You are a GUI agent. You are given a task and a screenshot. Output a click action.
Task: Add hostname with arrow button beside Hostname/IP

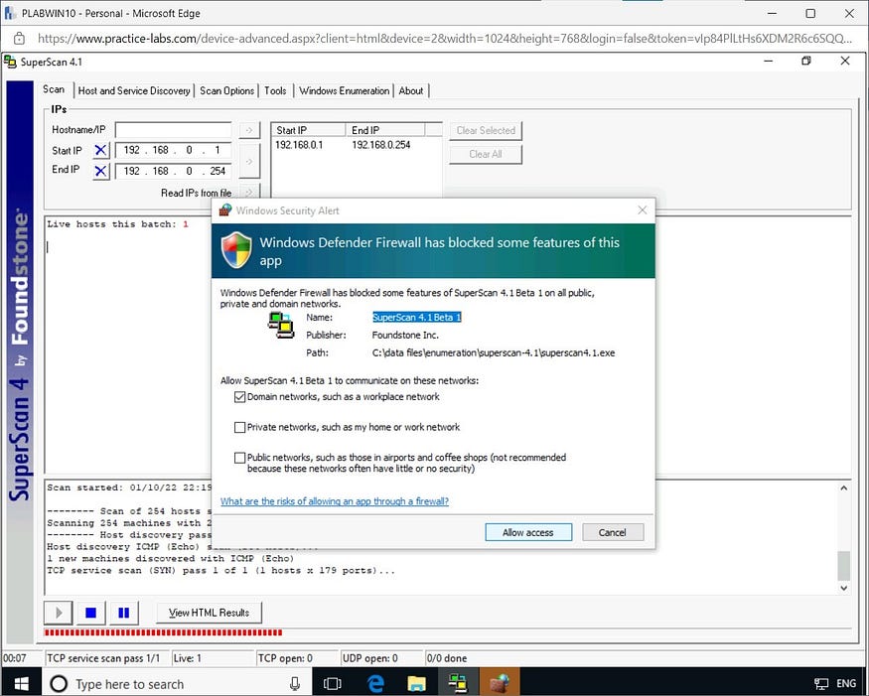249,130
